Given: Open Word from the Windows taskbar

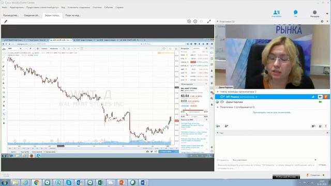Looking at the screenshot, I should (x=143, y=182).
